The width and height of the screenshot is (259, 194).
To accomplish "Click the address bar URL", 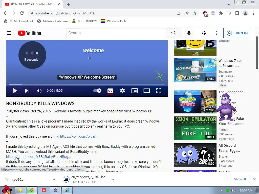I will click(x=65, y=13).
